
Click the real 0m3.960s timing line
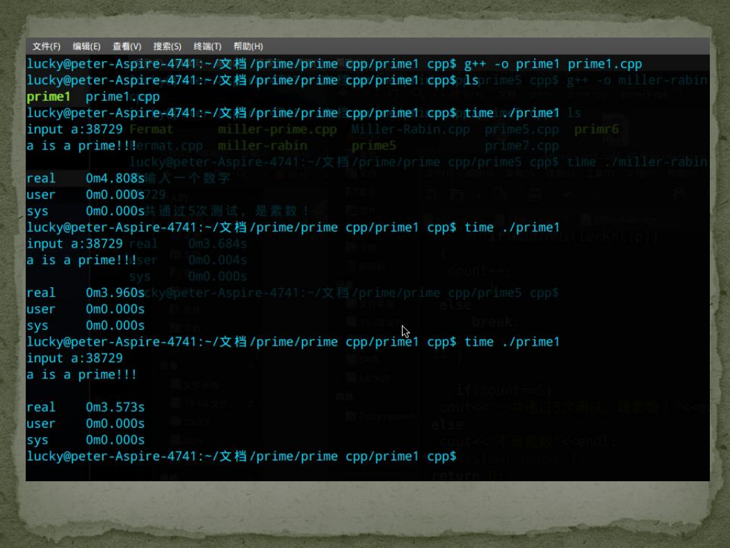point(86,293)
